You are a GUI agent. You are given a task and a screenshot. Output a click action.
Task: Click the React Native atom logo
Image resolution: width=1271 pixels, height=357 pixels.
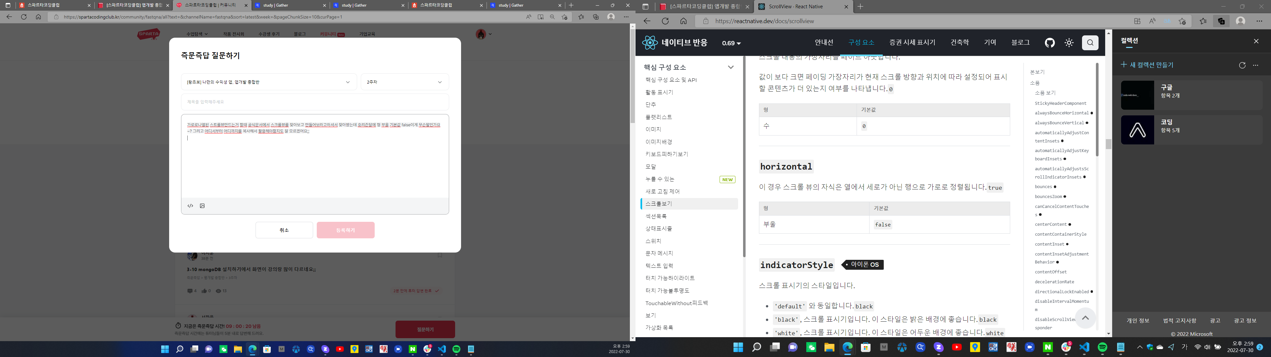pyautogui.click(x=650, y=42)
